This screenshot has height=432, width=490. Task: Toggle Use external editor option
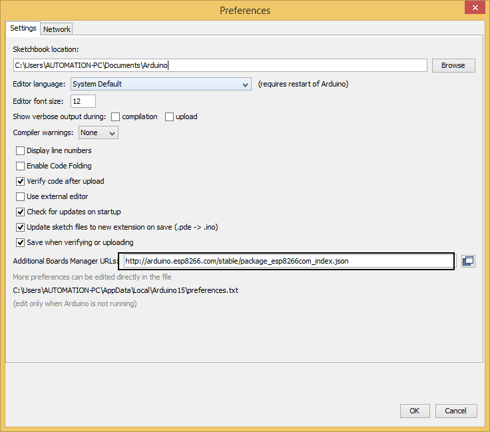pyautogui.click(x=21, y=196)
